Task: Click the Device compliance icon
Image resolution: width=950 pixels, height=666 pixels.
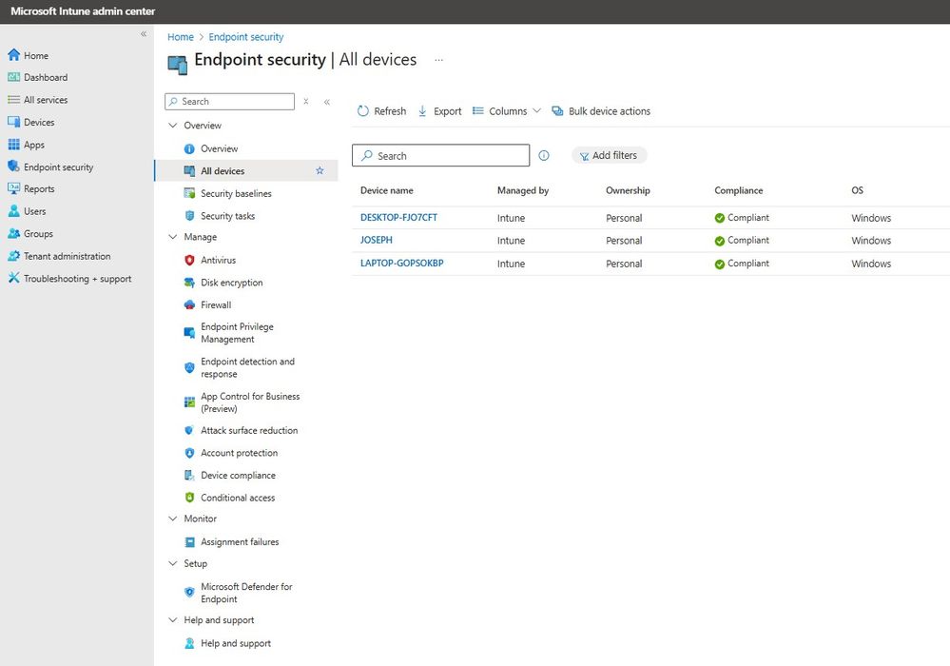Action: click(189, 475)
